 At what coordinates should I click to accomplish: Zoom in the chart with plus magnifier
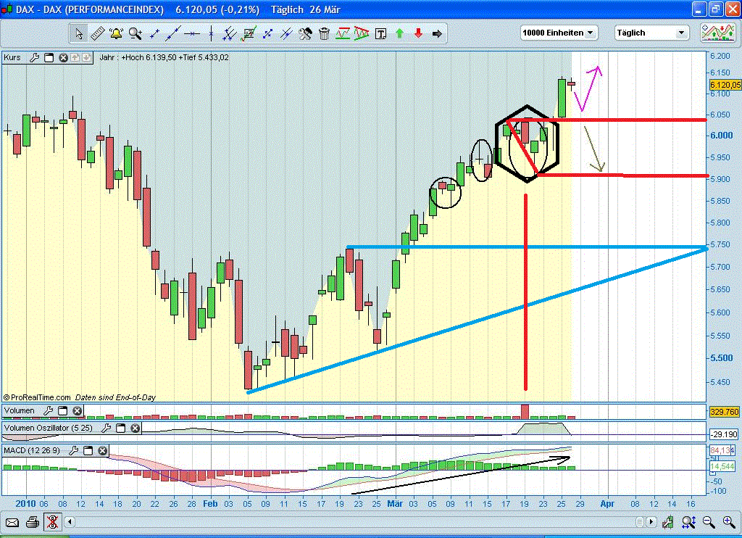coord(729,522)
